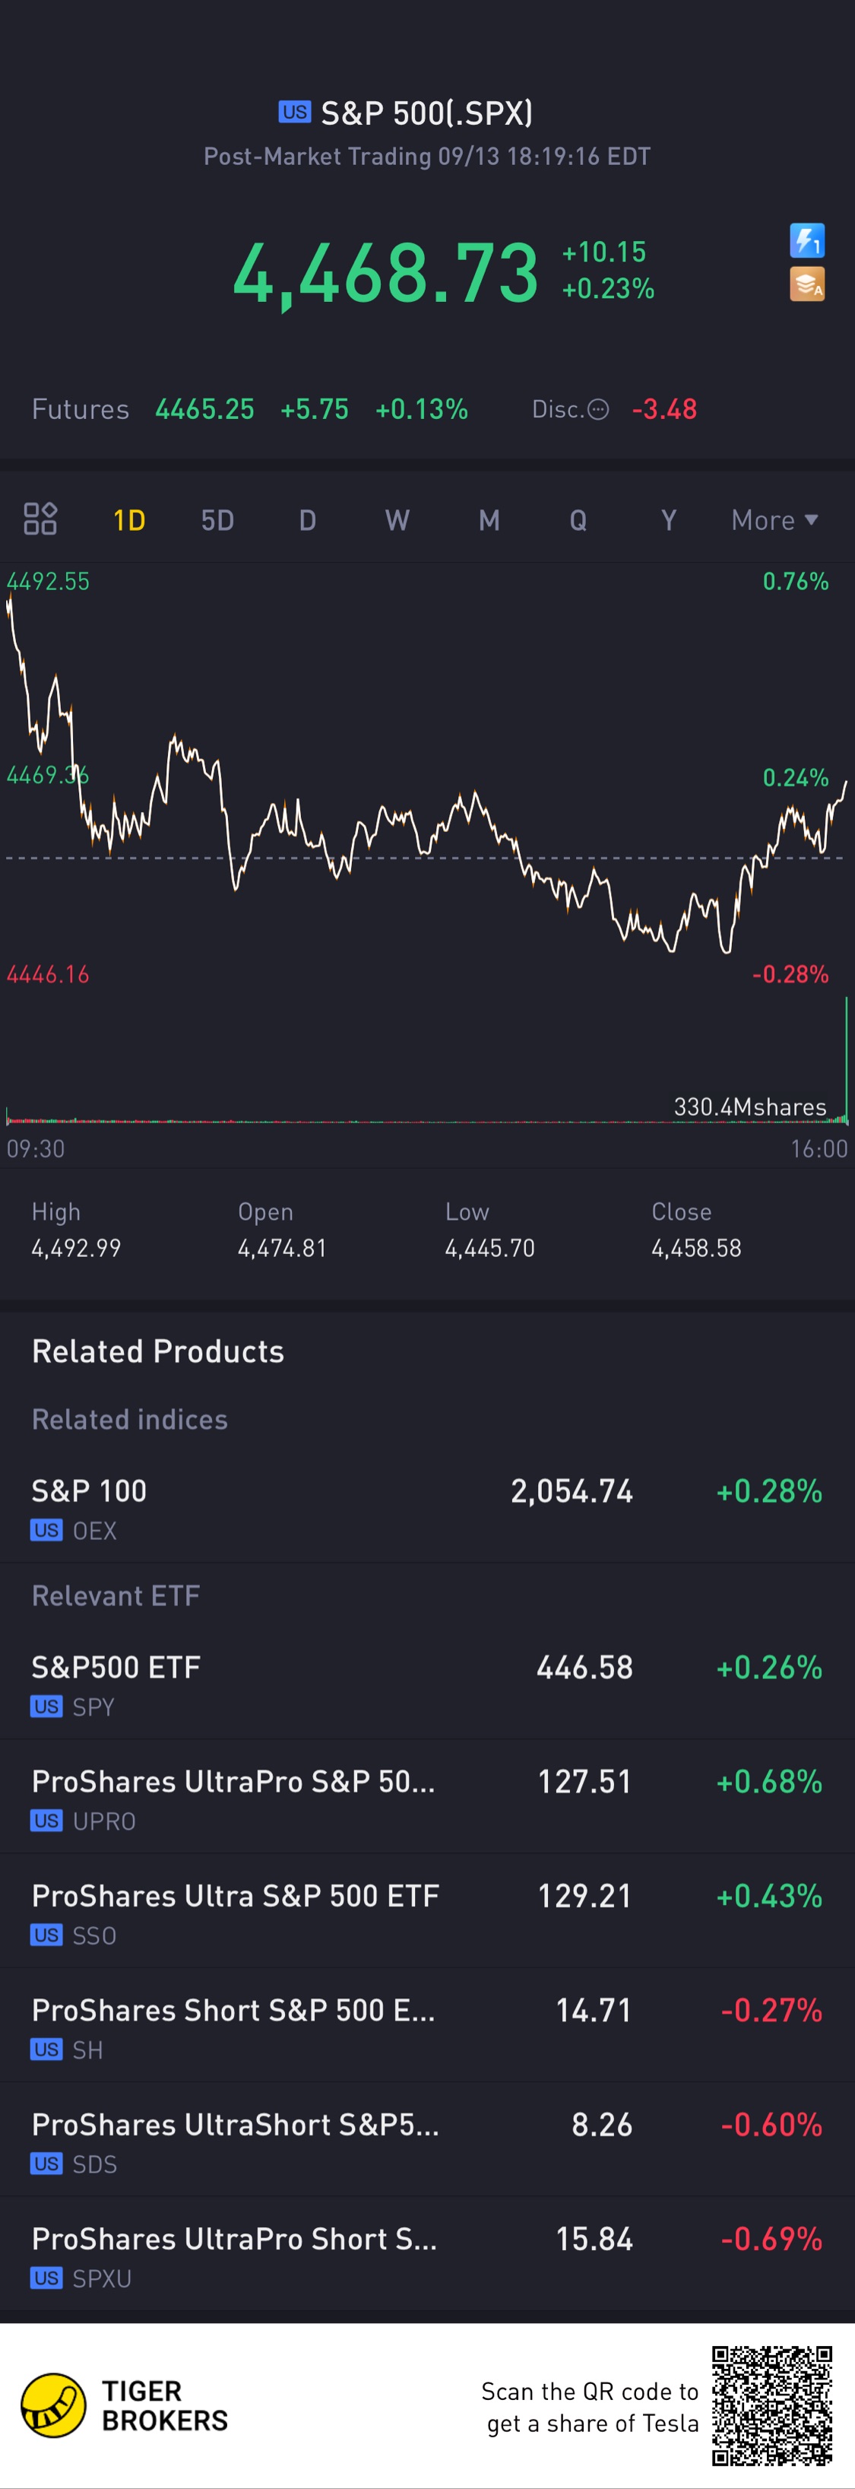Tap the futures price 4465.25
The image size is (855, 2489).
204,410
